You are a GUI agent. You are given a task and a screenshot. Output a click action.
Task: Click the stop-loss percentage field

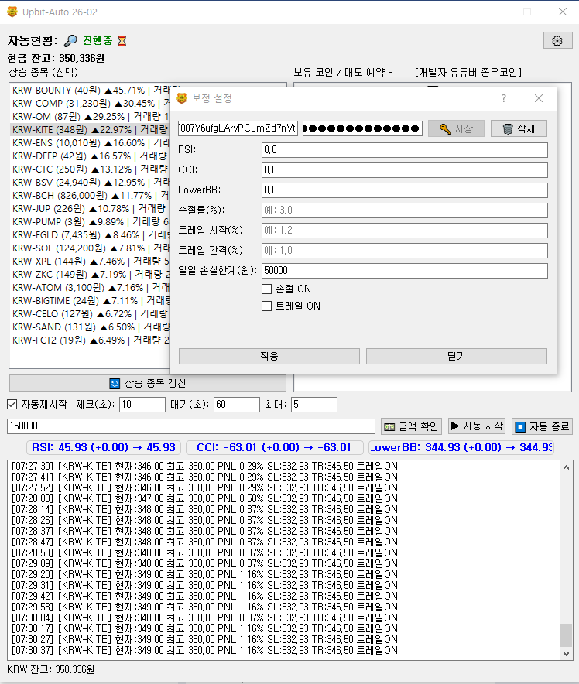(x=404, y=210)
